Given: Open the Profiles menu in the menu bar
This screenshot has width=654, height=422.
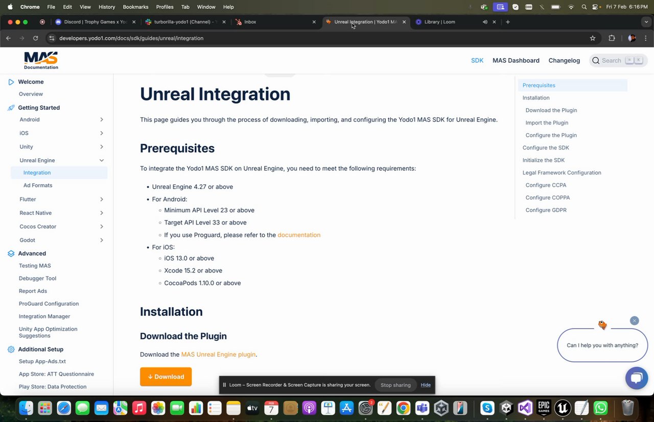Looking at the screenshot, I should click(x=165, y=7).
